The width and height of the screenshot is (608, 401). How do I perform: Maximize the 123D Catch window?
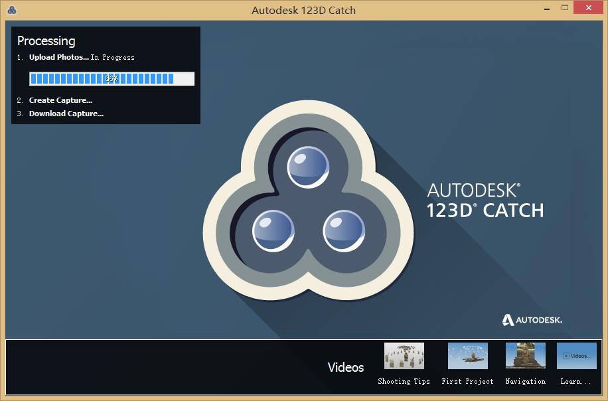point(565,8)
